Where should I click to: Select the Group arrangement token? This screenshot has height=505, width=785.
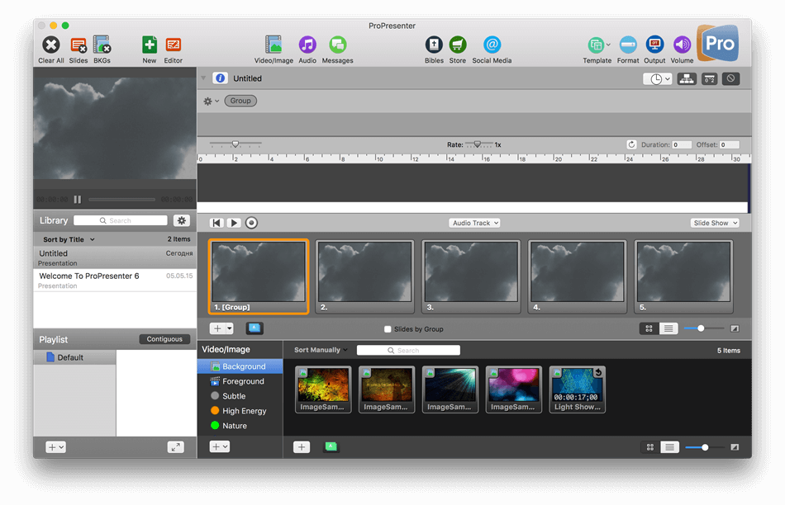(240, 101)
